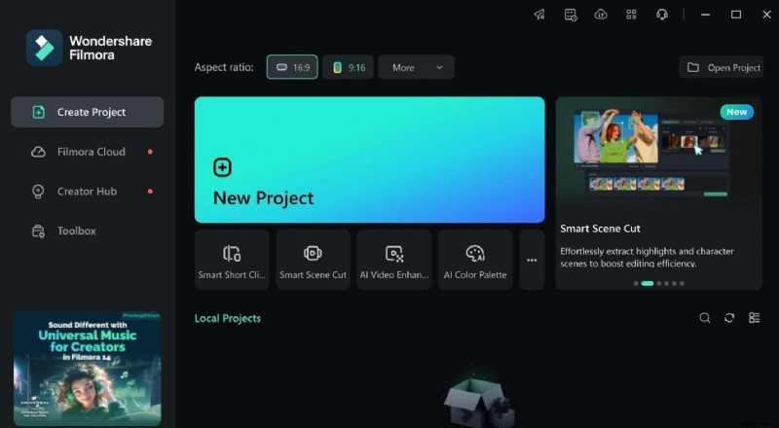Viewport: 779px width, 428px height.
Task: Open the Create Project section
Action: click(x=88, y=112)
